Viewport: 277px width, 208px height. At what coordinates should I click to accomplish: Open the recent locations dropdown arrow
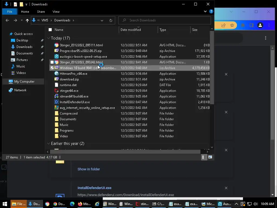[22, 20]
